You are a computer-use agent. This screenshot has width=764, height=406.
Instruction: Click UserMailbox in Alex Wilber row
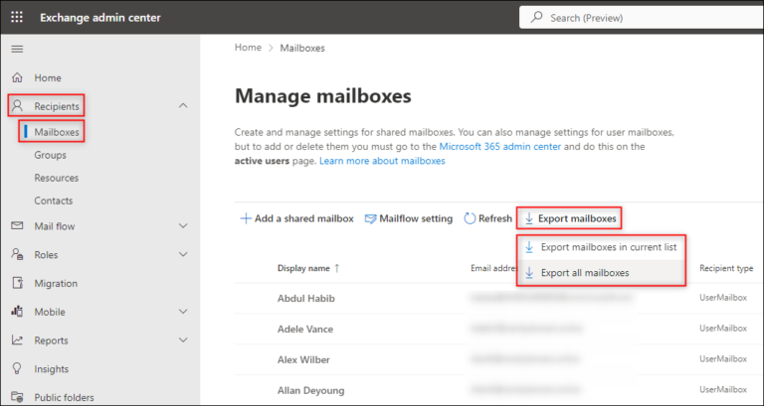(x=723, y=359)
